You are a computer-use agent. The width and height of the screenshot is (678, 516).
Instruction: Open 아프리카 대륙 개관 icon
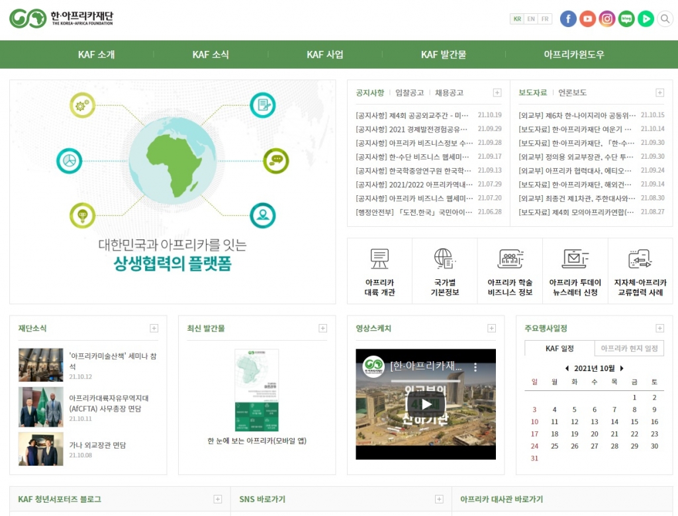tap(379, 272)
